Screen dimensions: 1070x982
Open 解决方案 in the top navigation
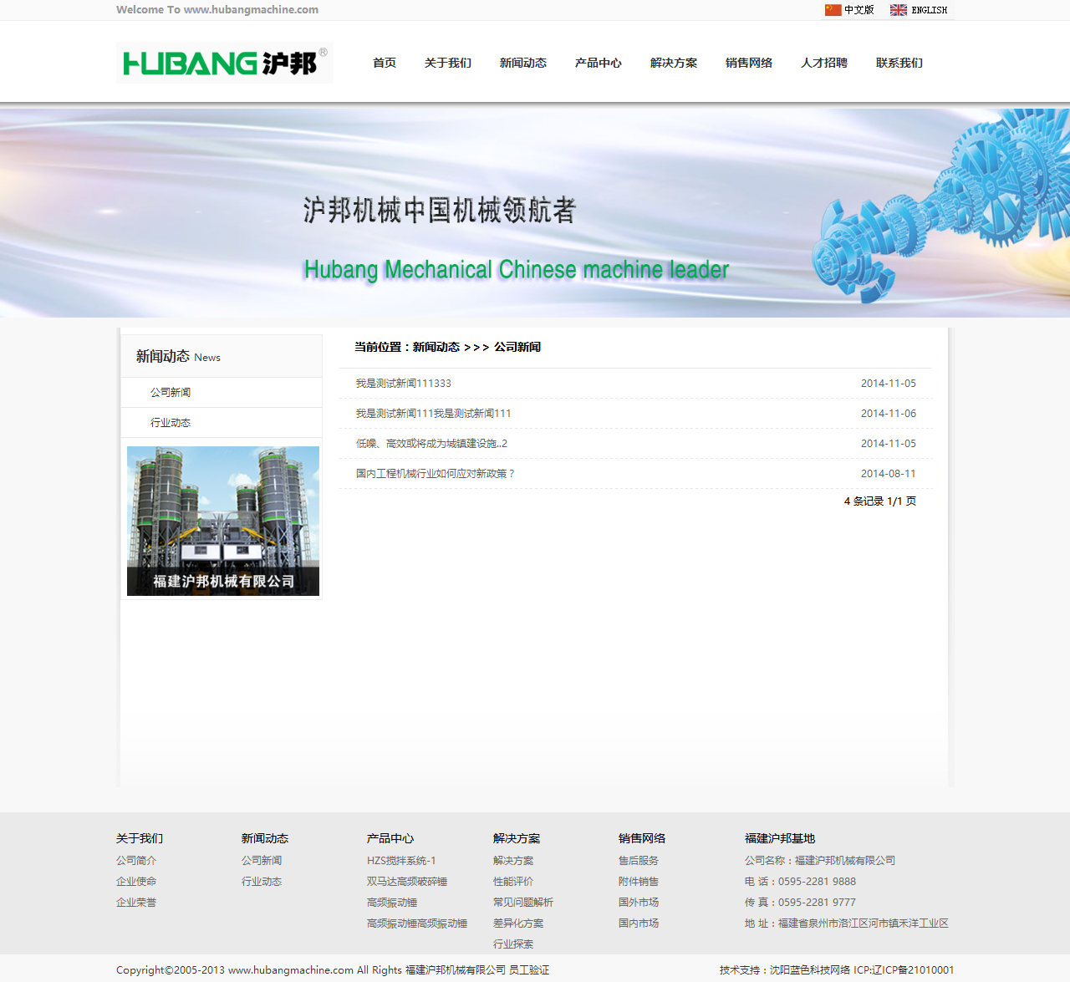coord(674,63)
